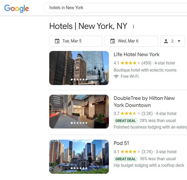The image size is (187, 180).
Task: Click the Life Hotel star rating
Action: tap(130, 63)
